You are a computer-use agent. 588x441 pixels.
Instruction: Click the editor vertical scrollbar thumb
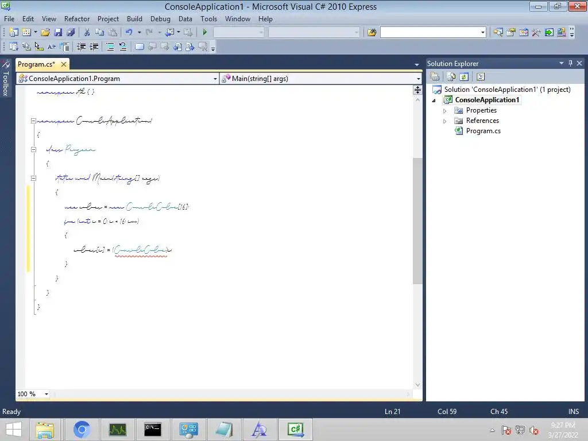pos(417,221)
